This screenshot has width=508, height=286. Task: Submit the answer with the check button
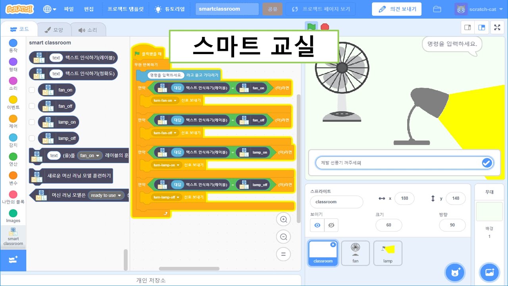[x=487, y=163]
